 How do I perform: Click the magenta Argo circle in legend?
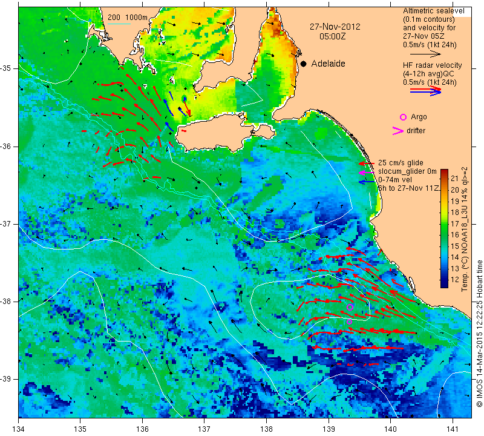(x=403, y=117)
